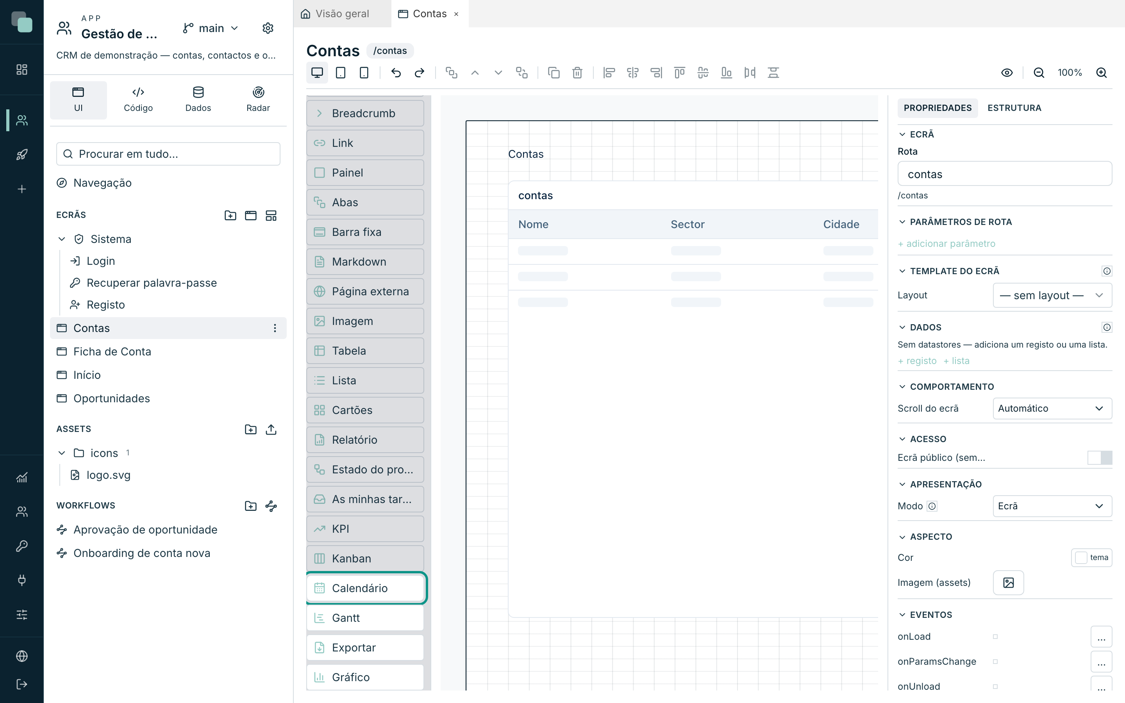Click the Rota input field
The width and height of the screenshot is (1125, 703).
(1005, 174)
